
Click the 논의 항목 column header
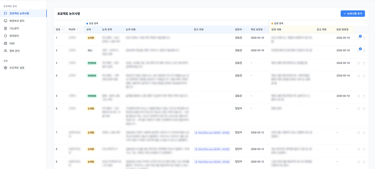[107, 30]
